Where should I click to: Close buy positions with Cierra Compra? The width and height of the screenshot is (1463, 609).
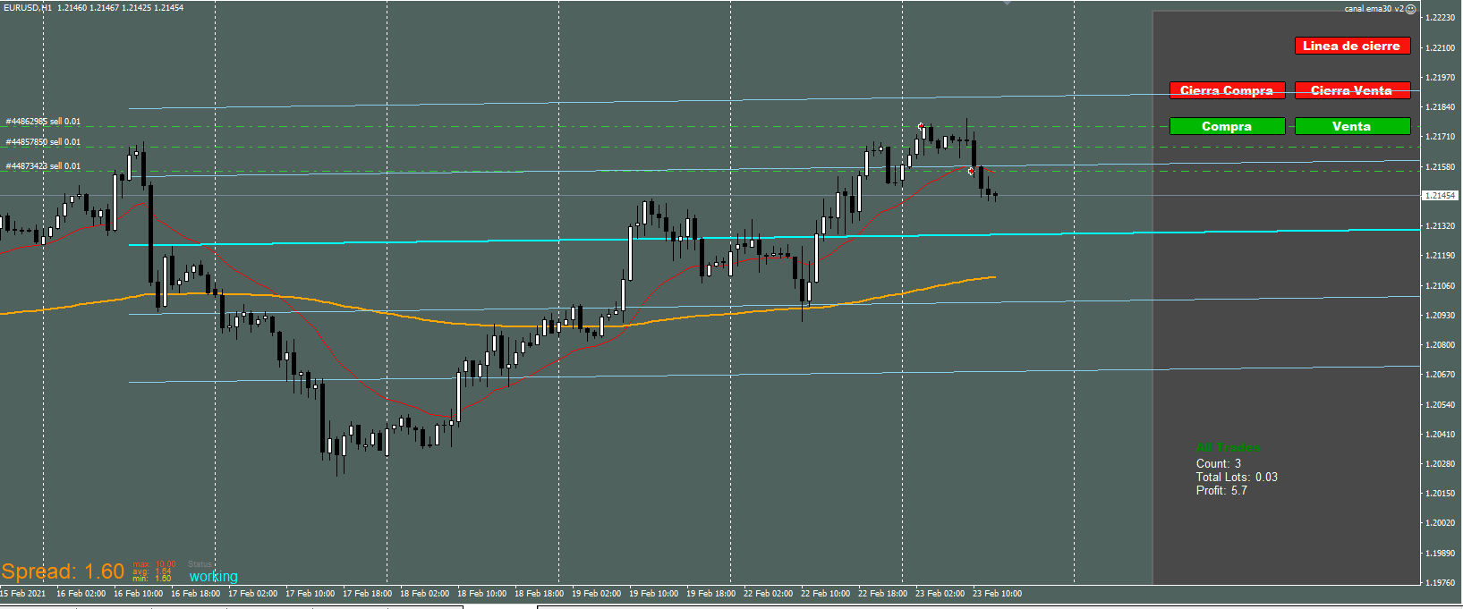coord(1227,90)
